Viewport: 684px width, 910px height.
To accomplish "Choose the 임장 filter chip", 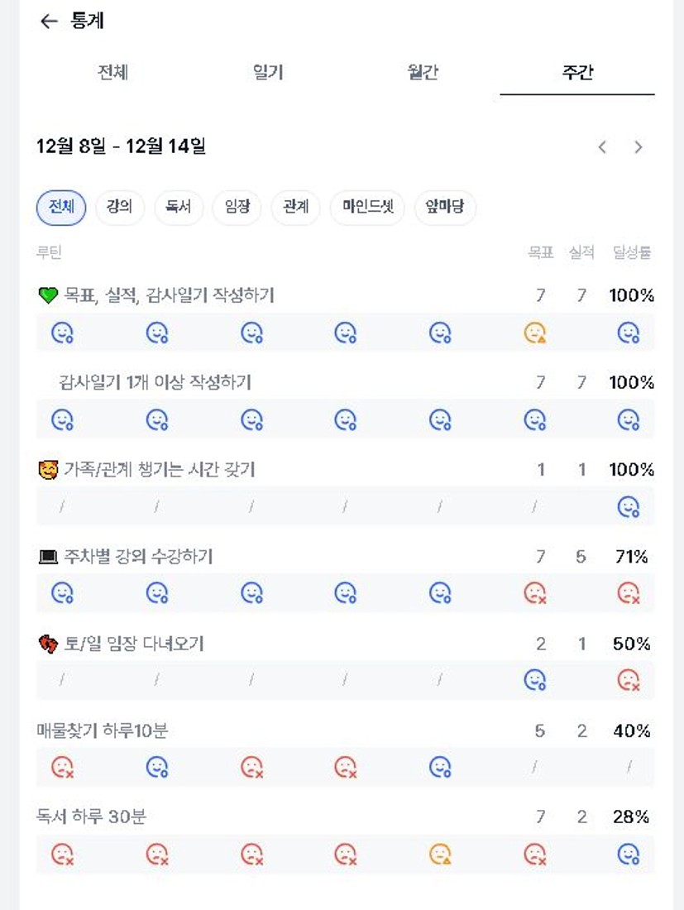I will tap(237, 208).
